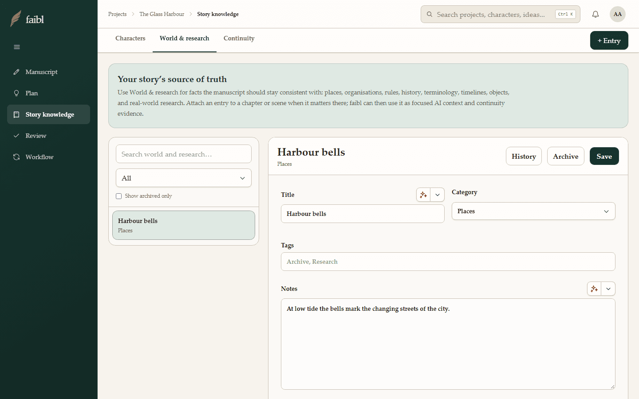639x399 pixels.
Task: Open Manuscript in the sidebar
Action: [48, 72]
